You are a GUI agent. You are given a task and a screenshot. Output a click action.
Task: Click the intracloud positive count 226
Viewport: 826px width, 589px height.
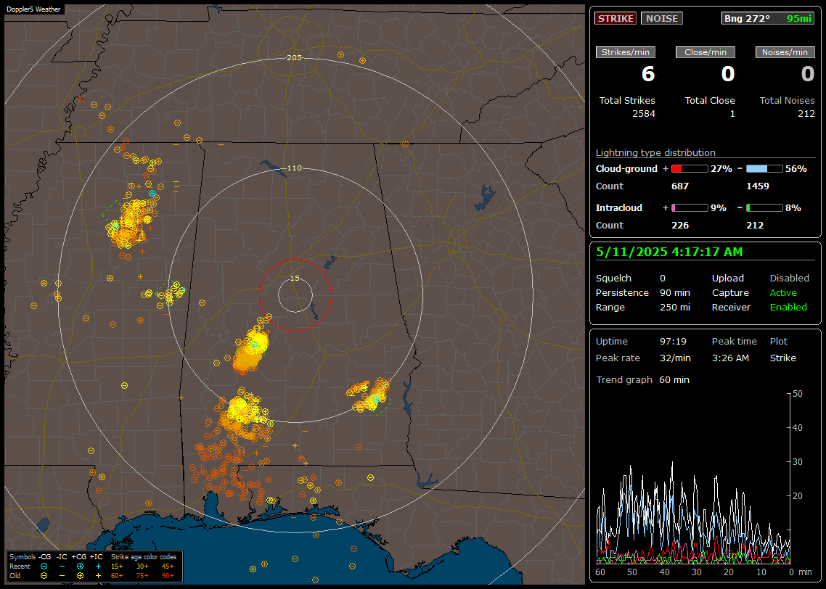(680, 226)
